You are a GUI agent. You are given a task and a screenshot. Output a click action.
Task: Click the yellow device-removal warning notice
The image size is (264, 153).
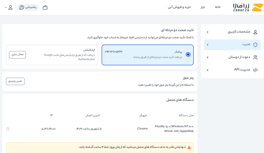[100, 147]
